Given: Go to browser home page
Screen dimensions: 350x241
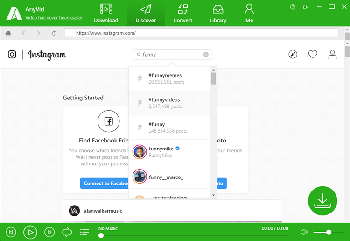Looking at the screenshot, I should click(8, 33).
